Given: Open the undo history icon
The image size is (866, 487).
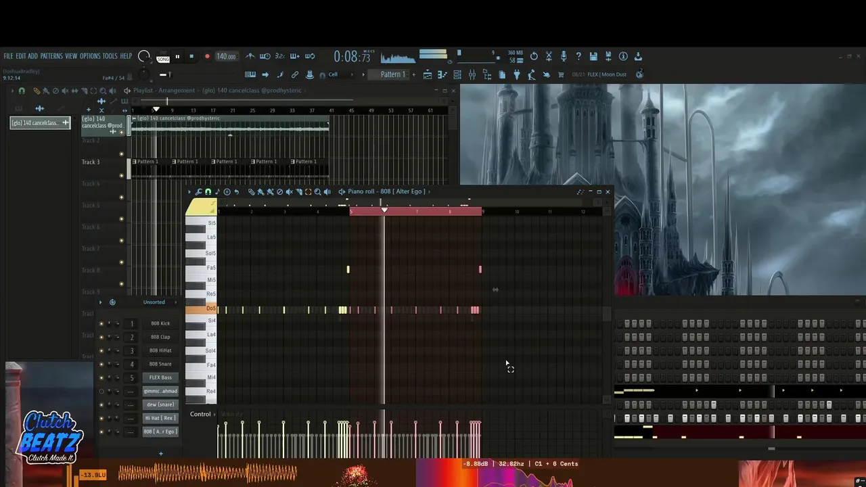Looking at the screenshot, I should pyautogui.click(x=534, y=56).
